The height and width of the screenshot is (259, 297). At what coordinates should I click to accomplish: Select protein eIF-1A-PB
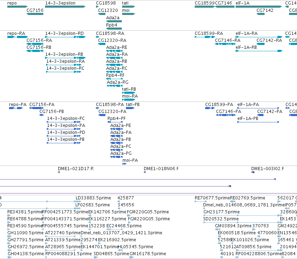pos(248,119)
